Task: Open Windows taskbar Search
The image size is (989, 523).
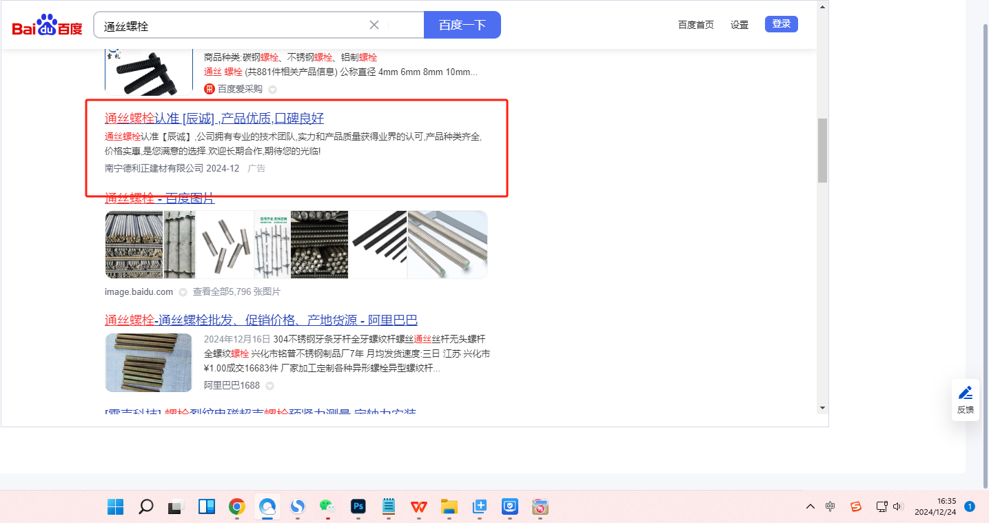Action: click(145, 507)
